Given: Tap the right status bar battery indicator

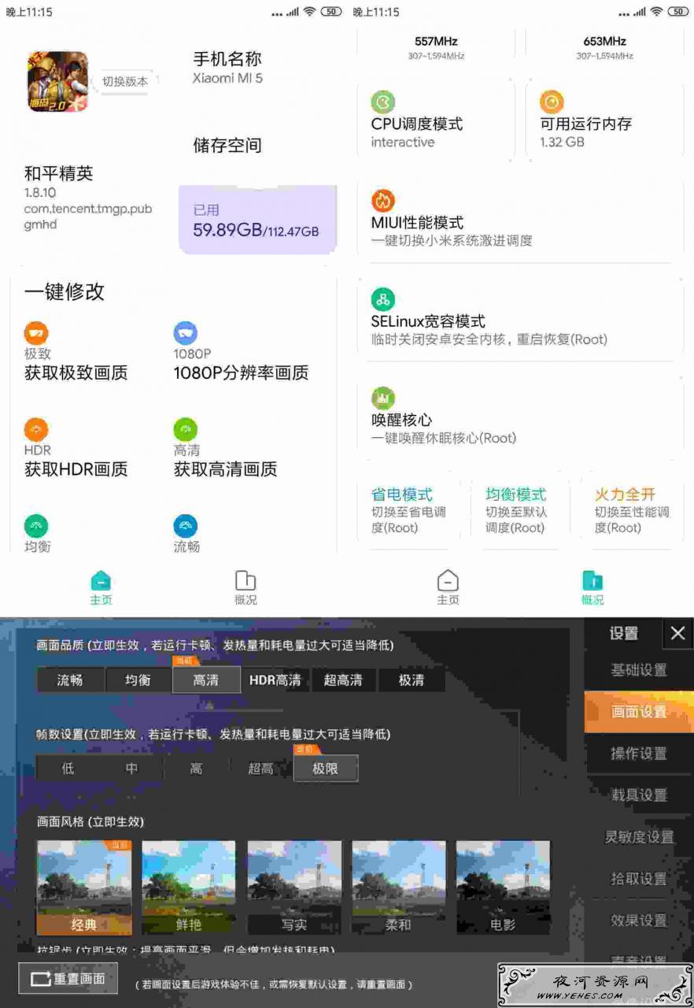Looking at the screenshot, I should point(678,12).
